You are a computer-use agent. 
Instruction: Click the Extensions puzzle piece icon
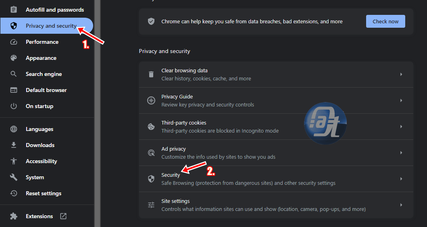[x=13, y=216]
